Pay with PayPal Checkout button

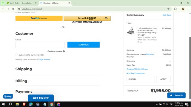[x=39, y=18]
